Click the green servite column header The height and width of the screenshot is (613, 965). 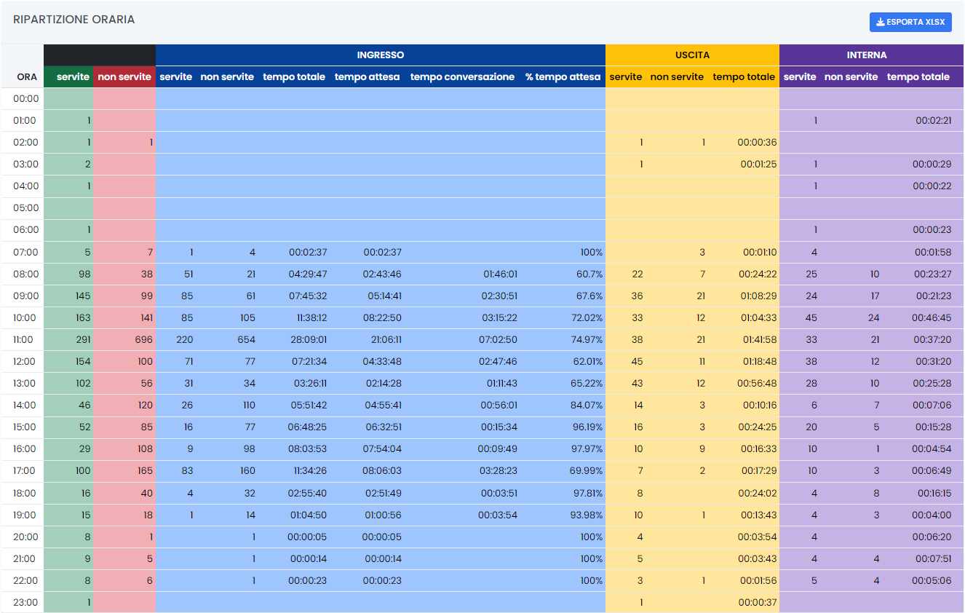73,77
